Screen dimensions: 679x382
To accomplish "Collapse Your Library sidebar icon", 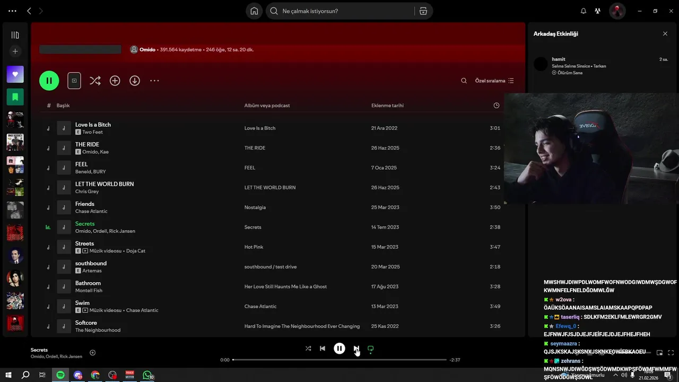I will click(x=15, y=35).
